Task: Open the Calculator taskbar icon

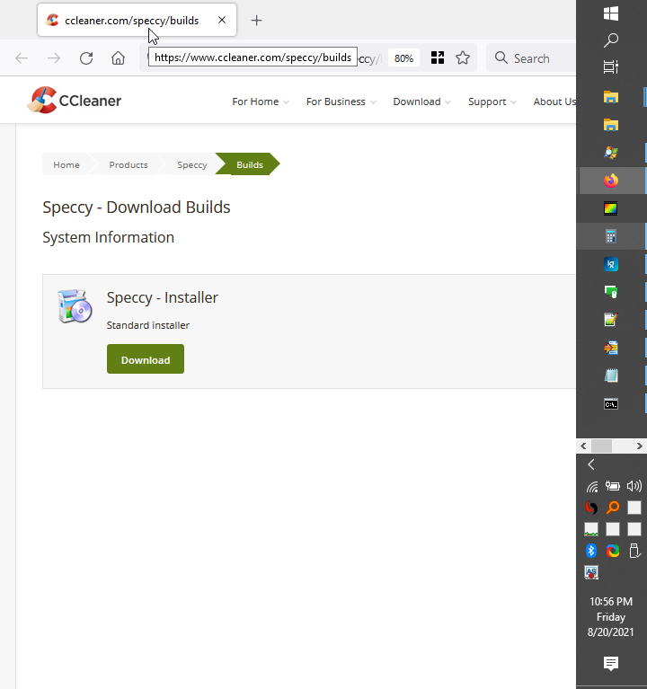Action: 611,236
